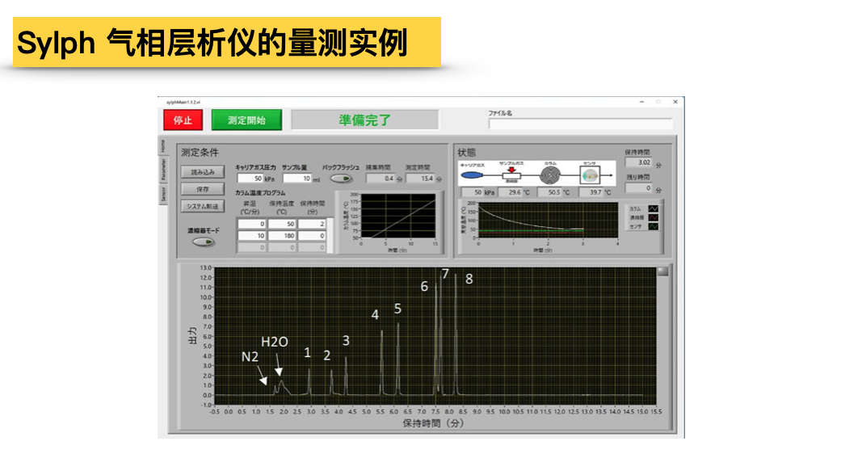Click the ファイル名 file name field
The height and width of the screenshot is (454, 841).
click(x=580, y=124)
